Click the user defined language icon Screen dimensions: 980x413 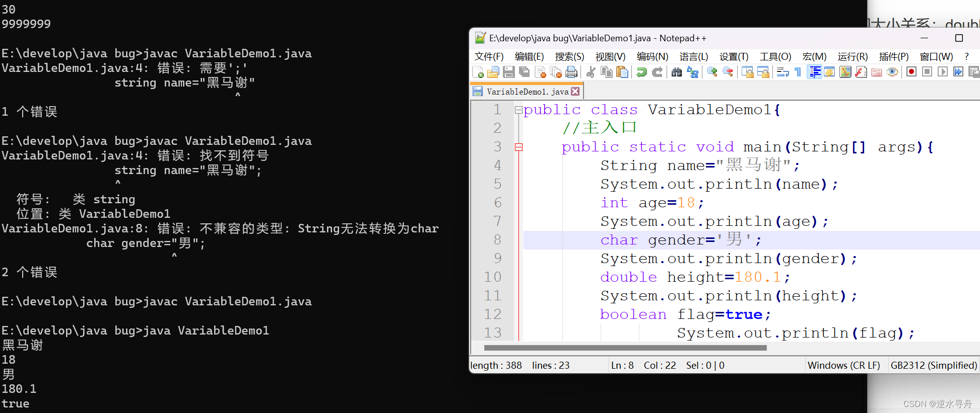(829, 72)
